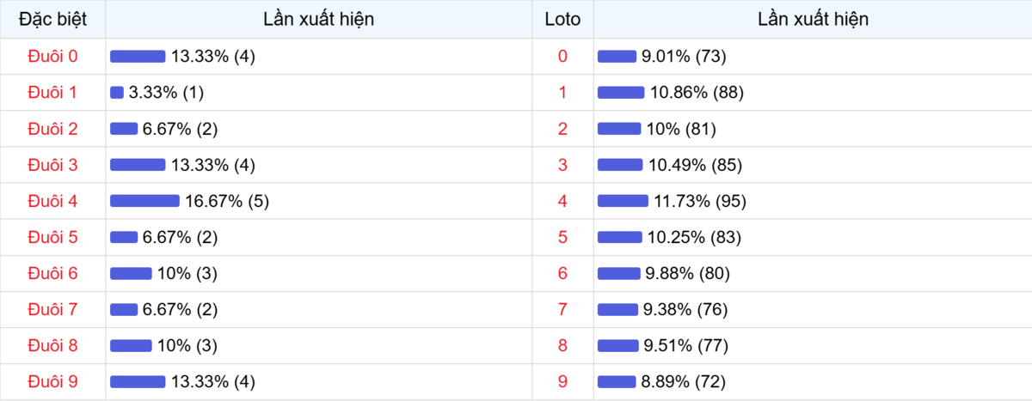1032x401 pixels.
Task: Select Loto number 0
Action: coord(562,57)
